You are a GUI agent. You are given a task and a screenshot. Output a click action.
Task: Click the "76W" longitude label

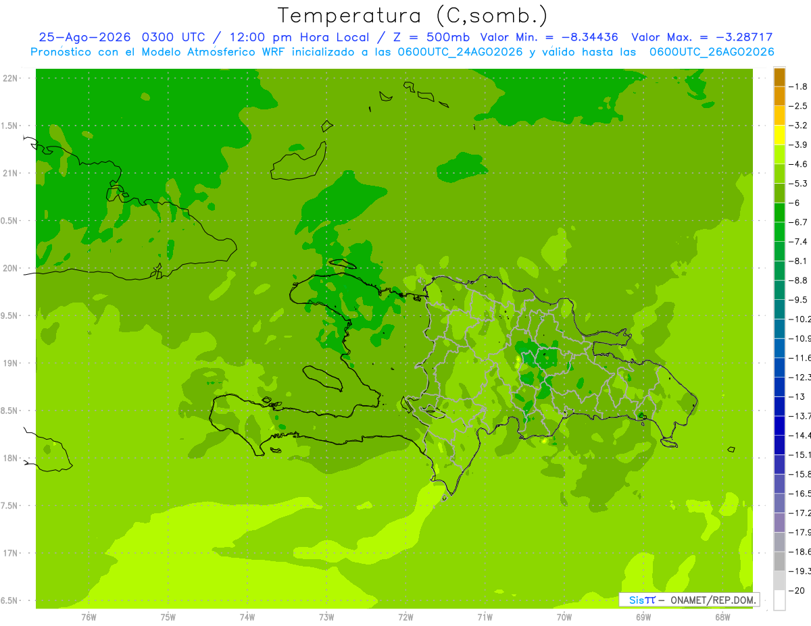89,617
